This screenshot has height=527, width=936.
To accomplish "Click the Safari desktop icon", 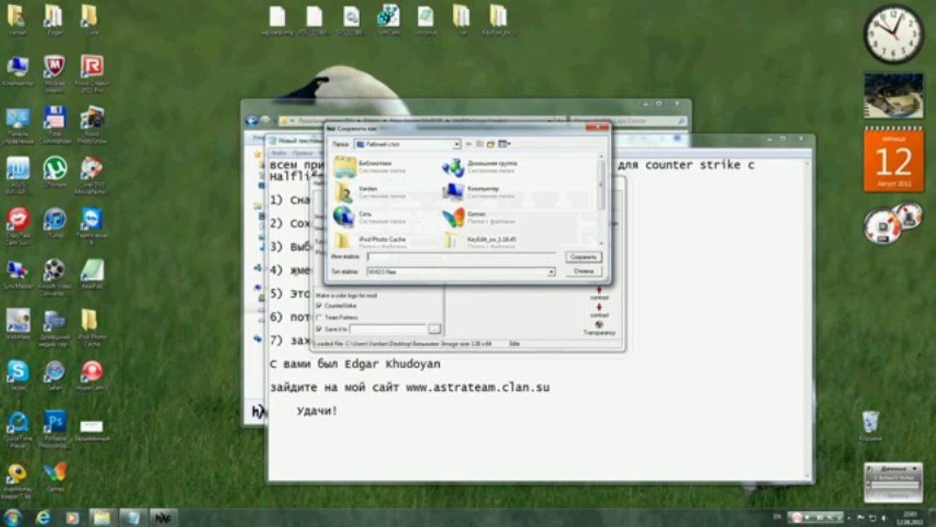I will click(x=54, y=375).
